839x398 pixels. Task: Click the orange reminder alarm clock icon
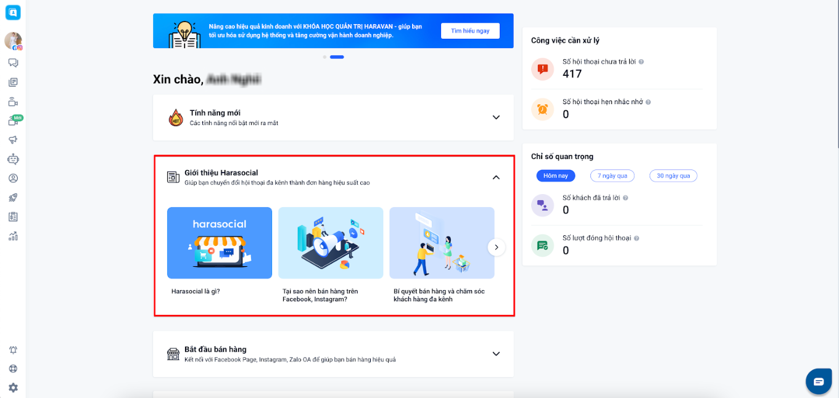(x=542, y=109)
